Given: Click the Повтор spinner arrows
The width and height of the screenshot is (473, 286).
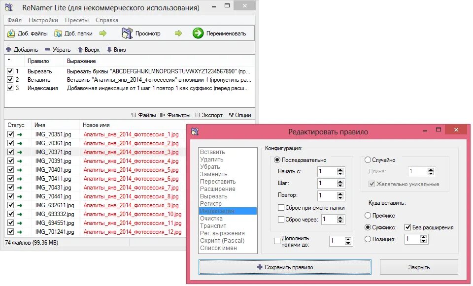Looking at the screenshot, I should pyautogui.click(x=340, y=195).
